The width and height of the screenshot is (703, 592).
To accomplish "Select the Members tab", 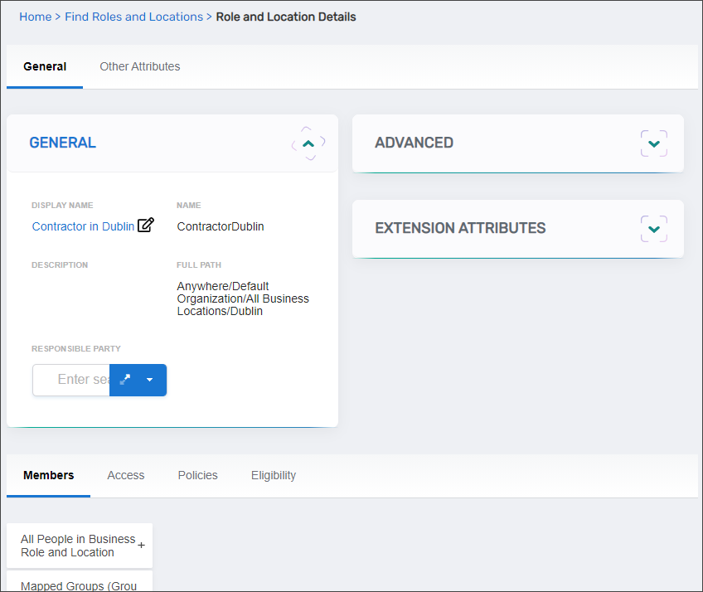I will point(48,475).
